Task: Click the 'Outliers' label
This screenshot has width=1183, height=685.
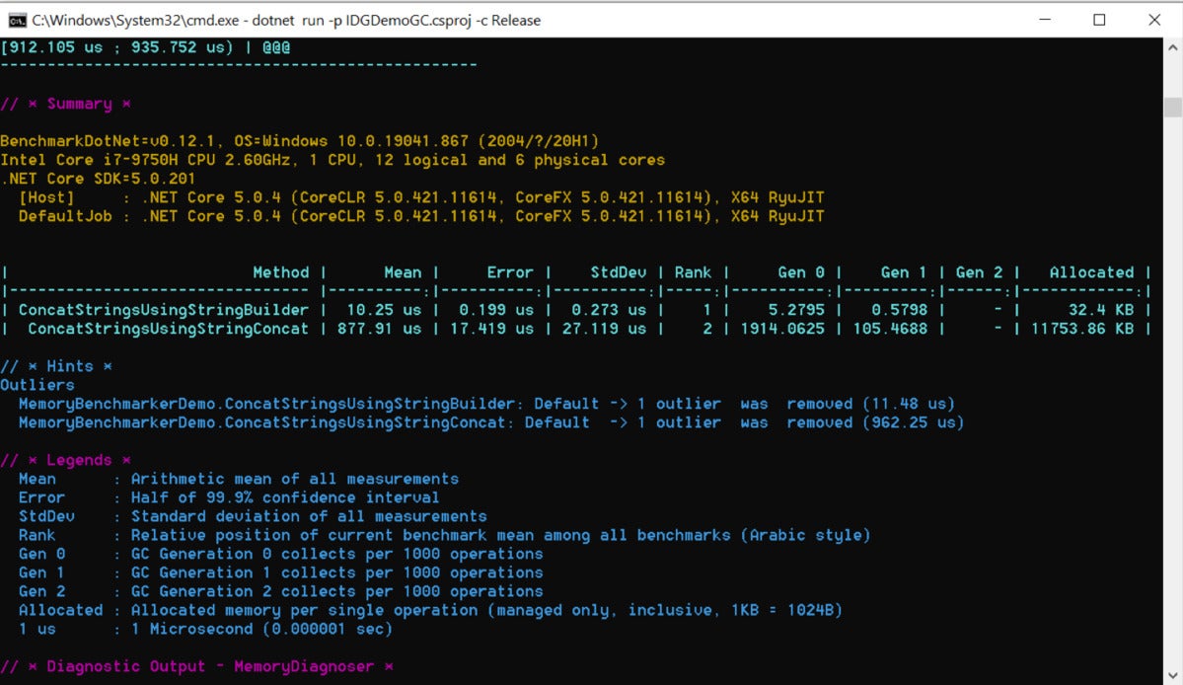Action: pyautogui.click(x=37, y=385)
